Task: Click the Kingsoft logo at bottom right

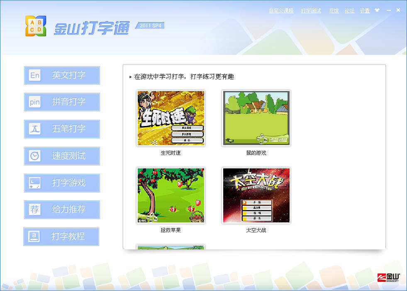Action: [x=388, y=277]
